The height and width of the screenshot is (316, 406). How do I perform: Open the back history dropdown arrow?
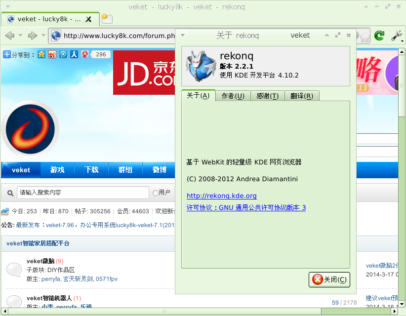(20, 35)
